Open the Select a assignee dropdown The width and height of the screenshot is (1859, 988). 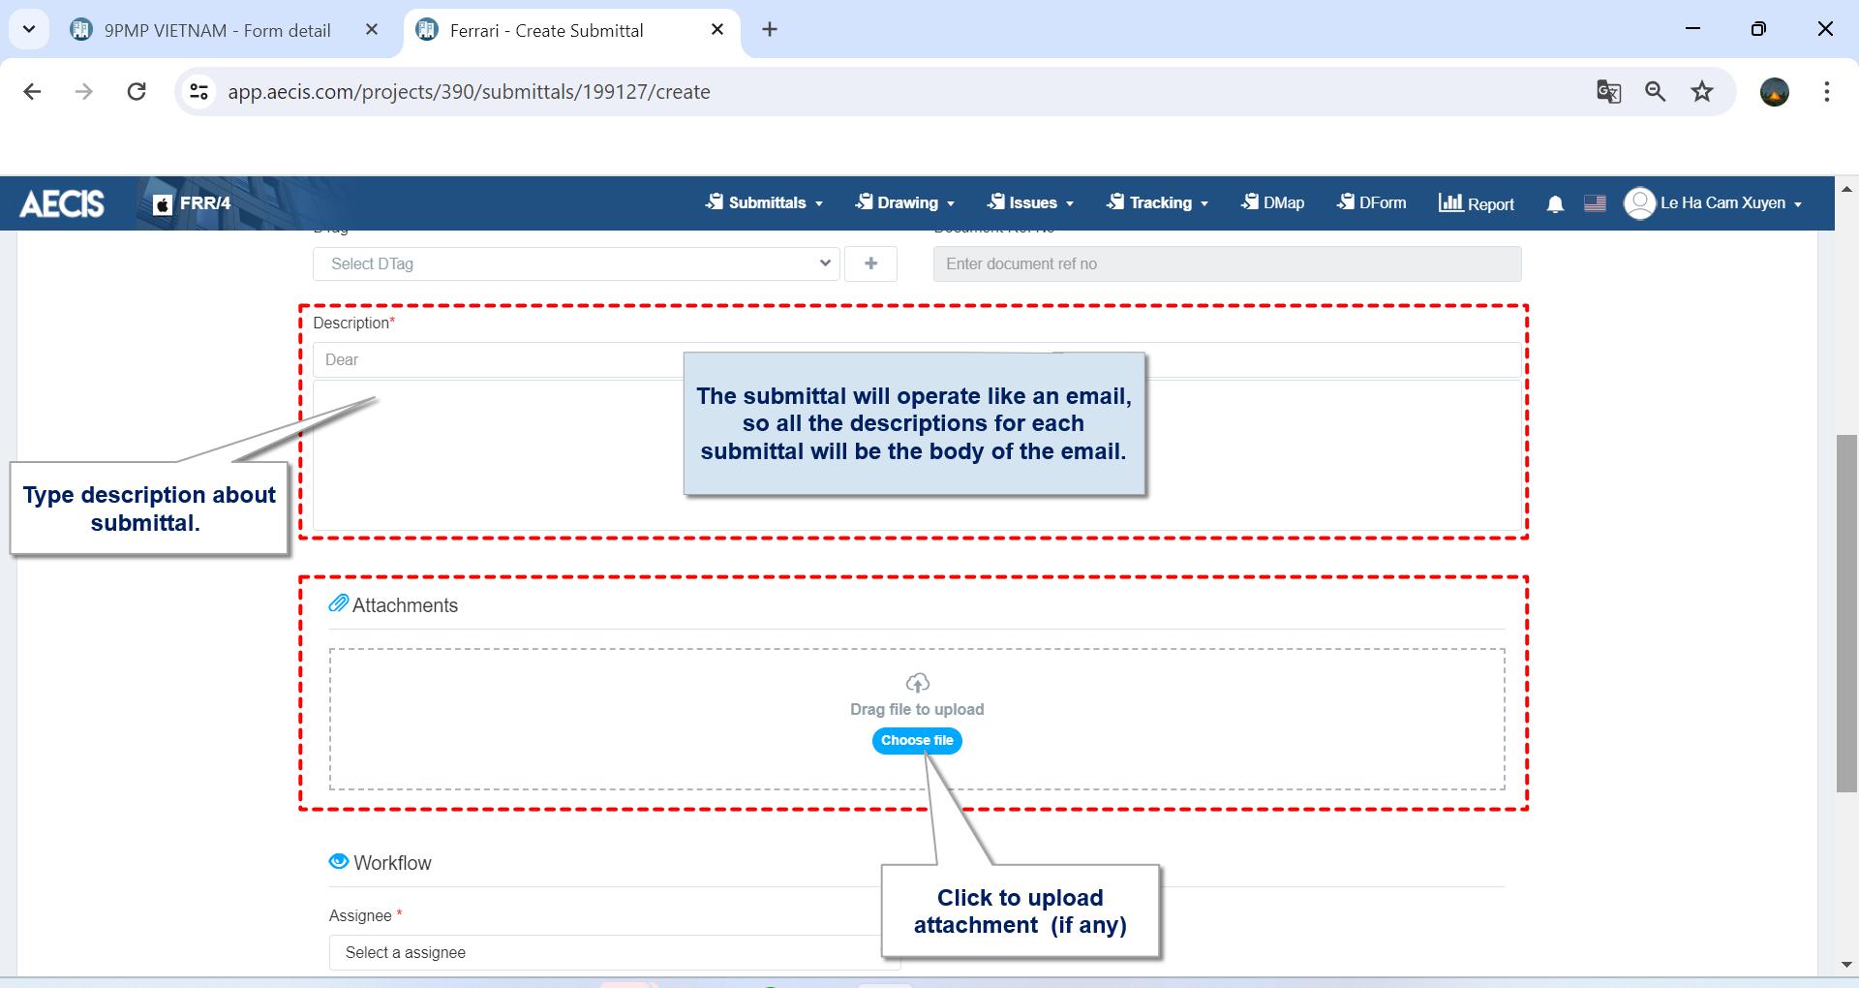tap(615, 952)
